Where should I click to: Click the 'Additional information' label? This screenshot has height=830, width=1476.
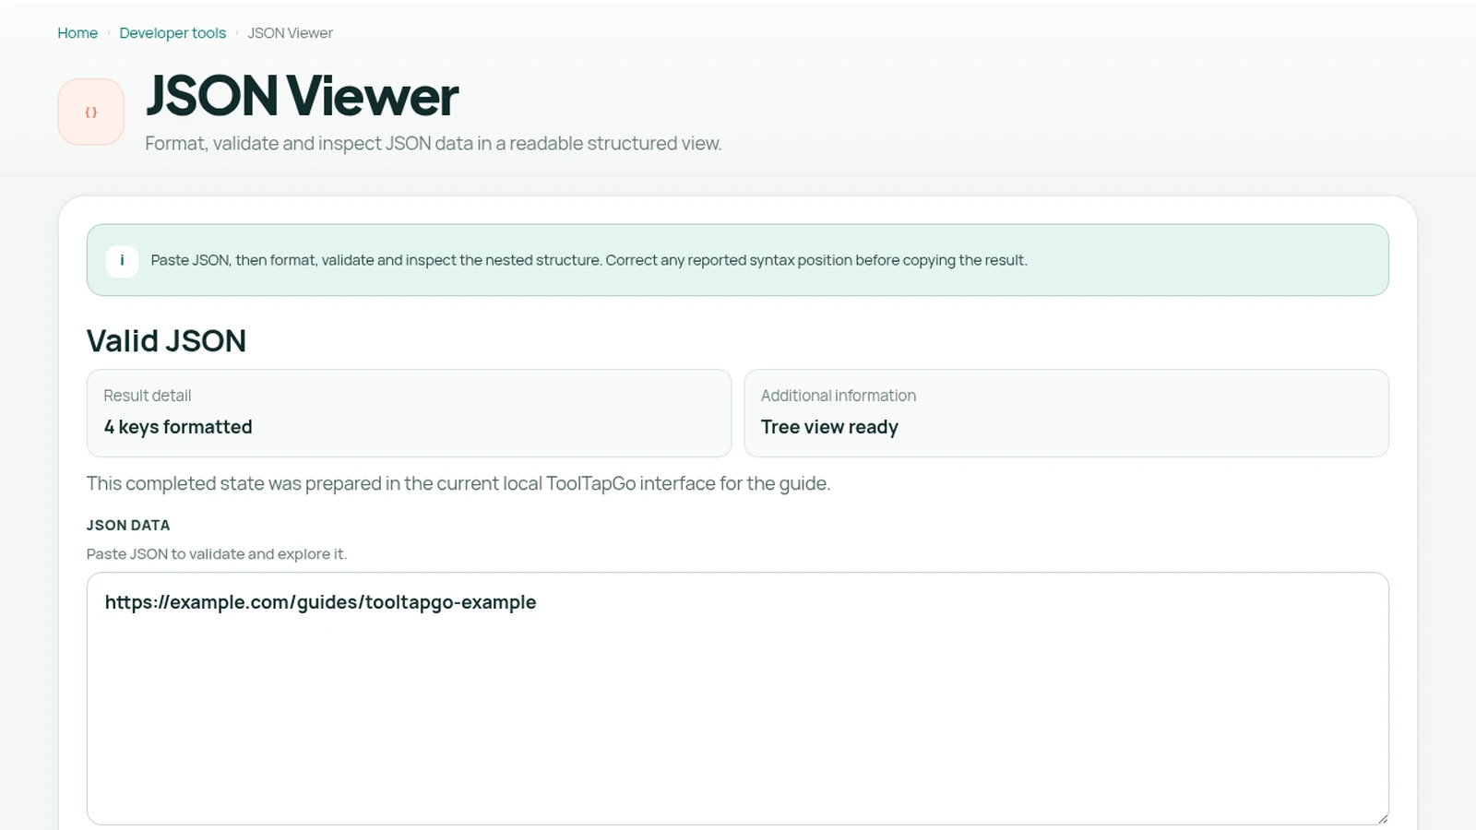coord(839,396)
